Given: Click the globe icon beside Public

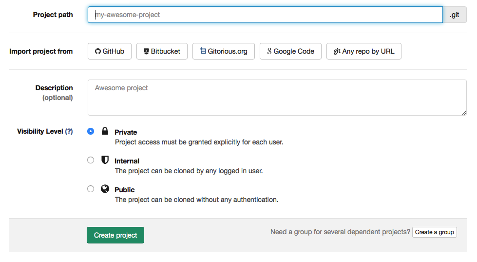Looking at the screenshot, I should pos(105,189).
